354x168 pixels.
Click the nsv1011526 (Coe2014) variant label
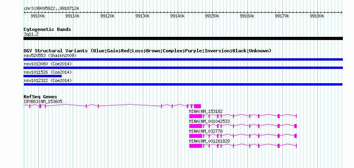click(48, 72)
